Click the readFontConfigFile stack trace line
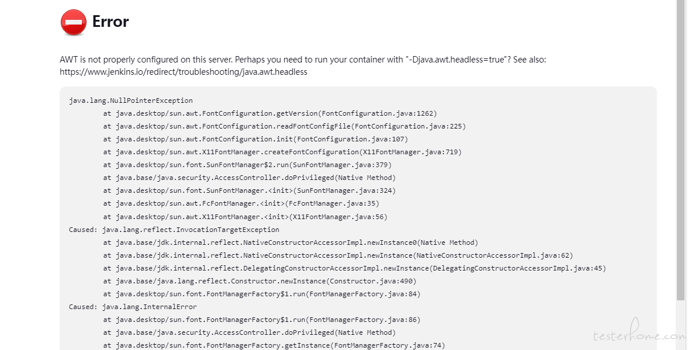The height and width of the screenshot is (350, 688). click(284, 126)
